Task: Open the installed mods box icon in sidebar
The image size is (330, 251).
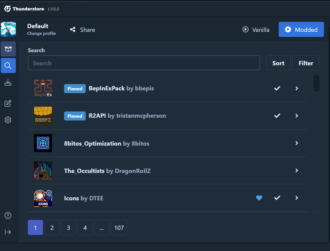Action: (8, 49)
